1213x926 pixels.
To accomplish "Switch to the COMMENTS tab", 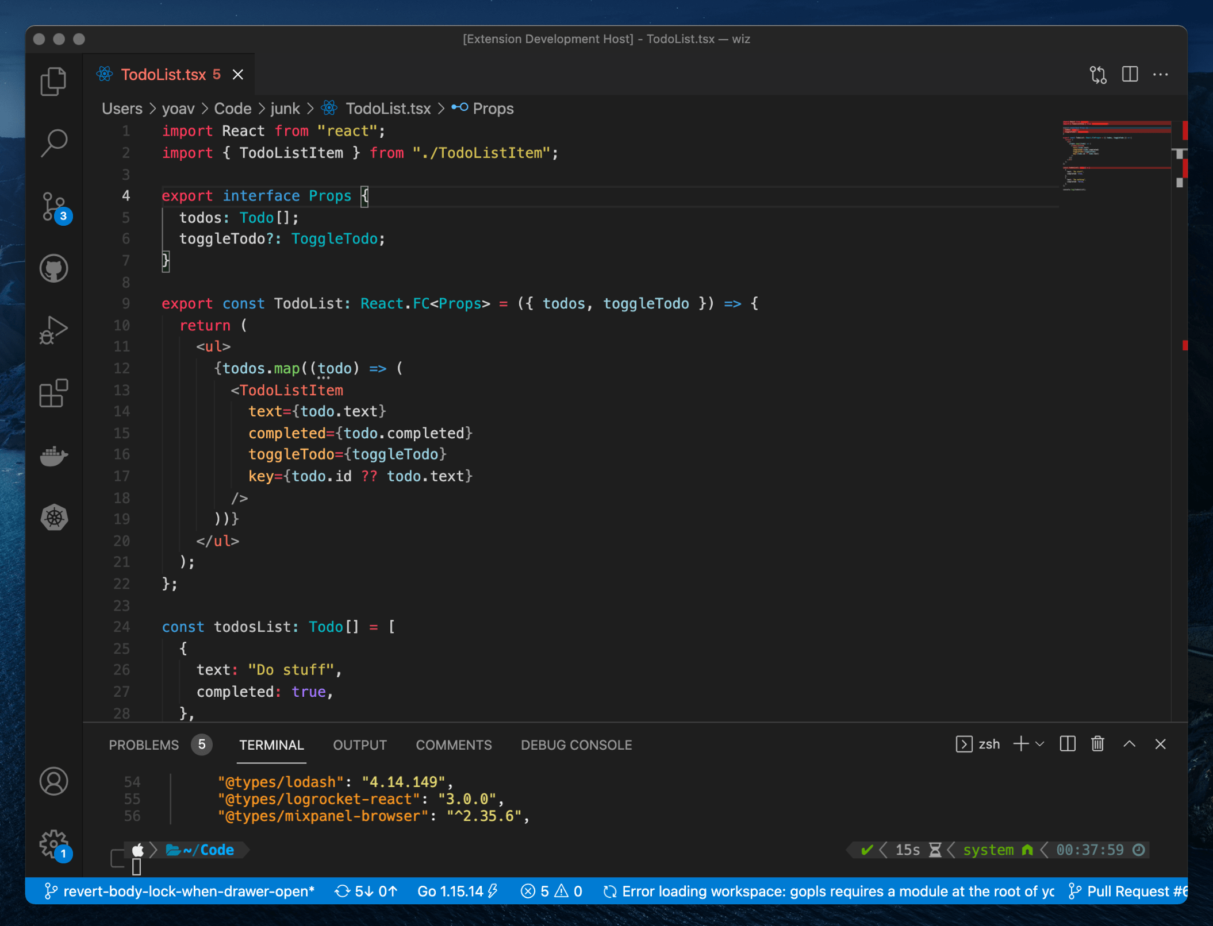I will click(x=454, y=745).
